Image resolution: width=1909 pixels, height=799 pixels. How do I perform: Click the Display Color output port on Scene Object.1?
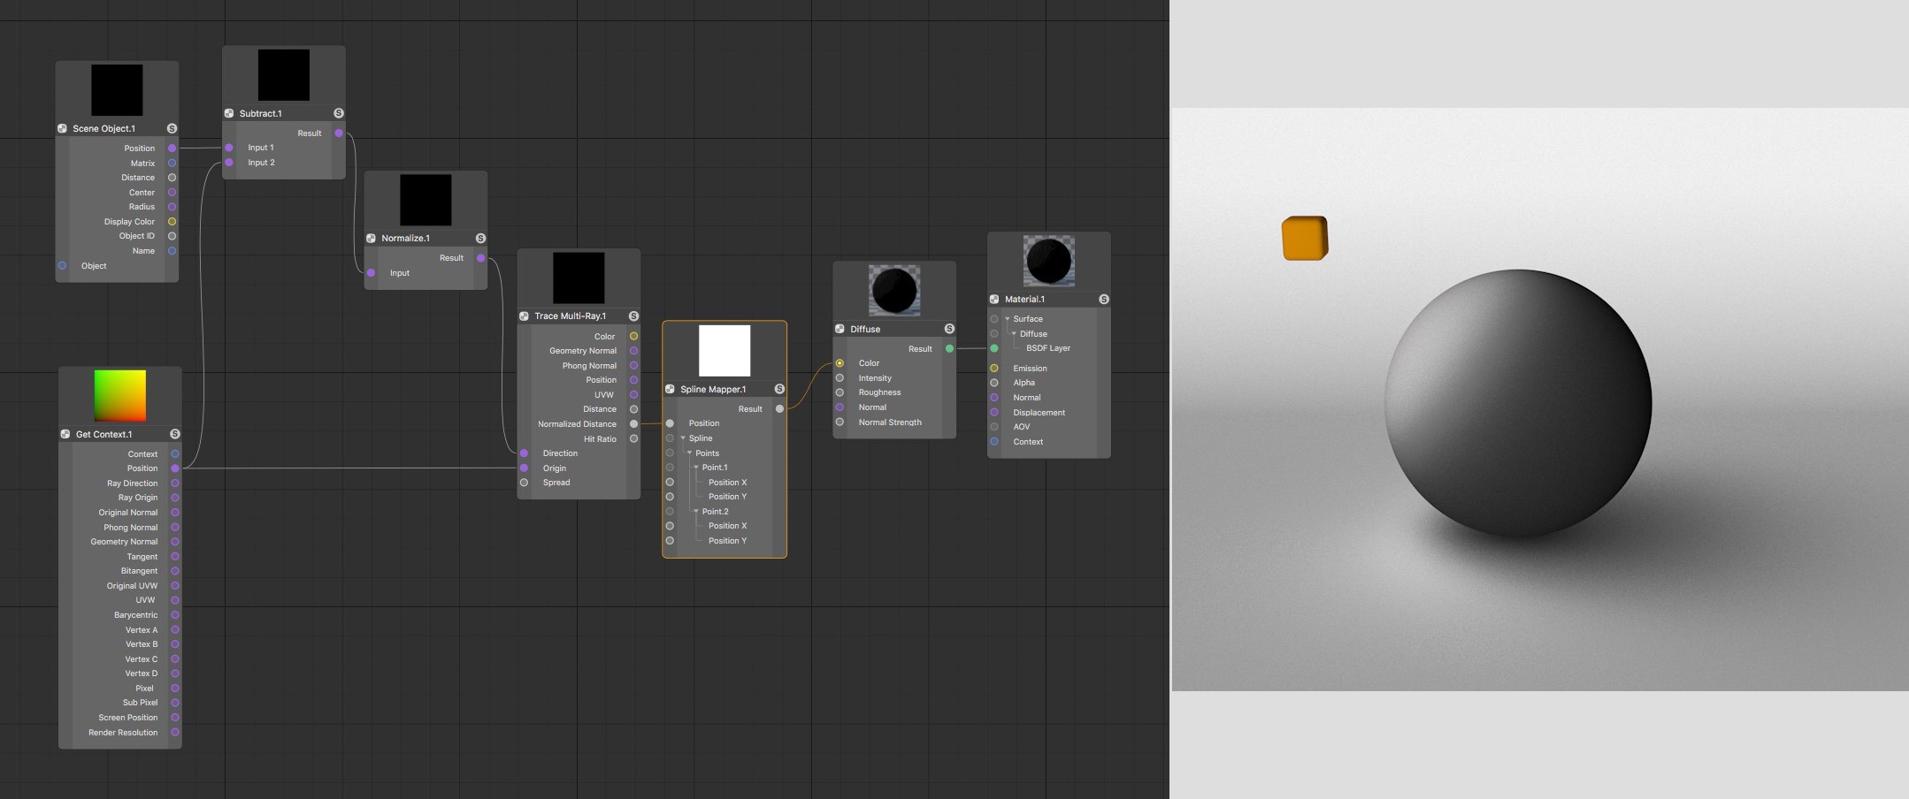click(x=172, y=222)
